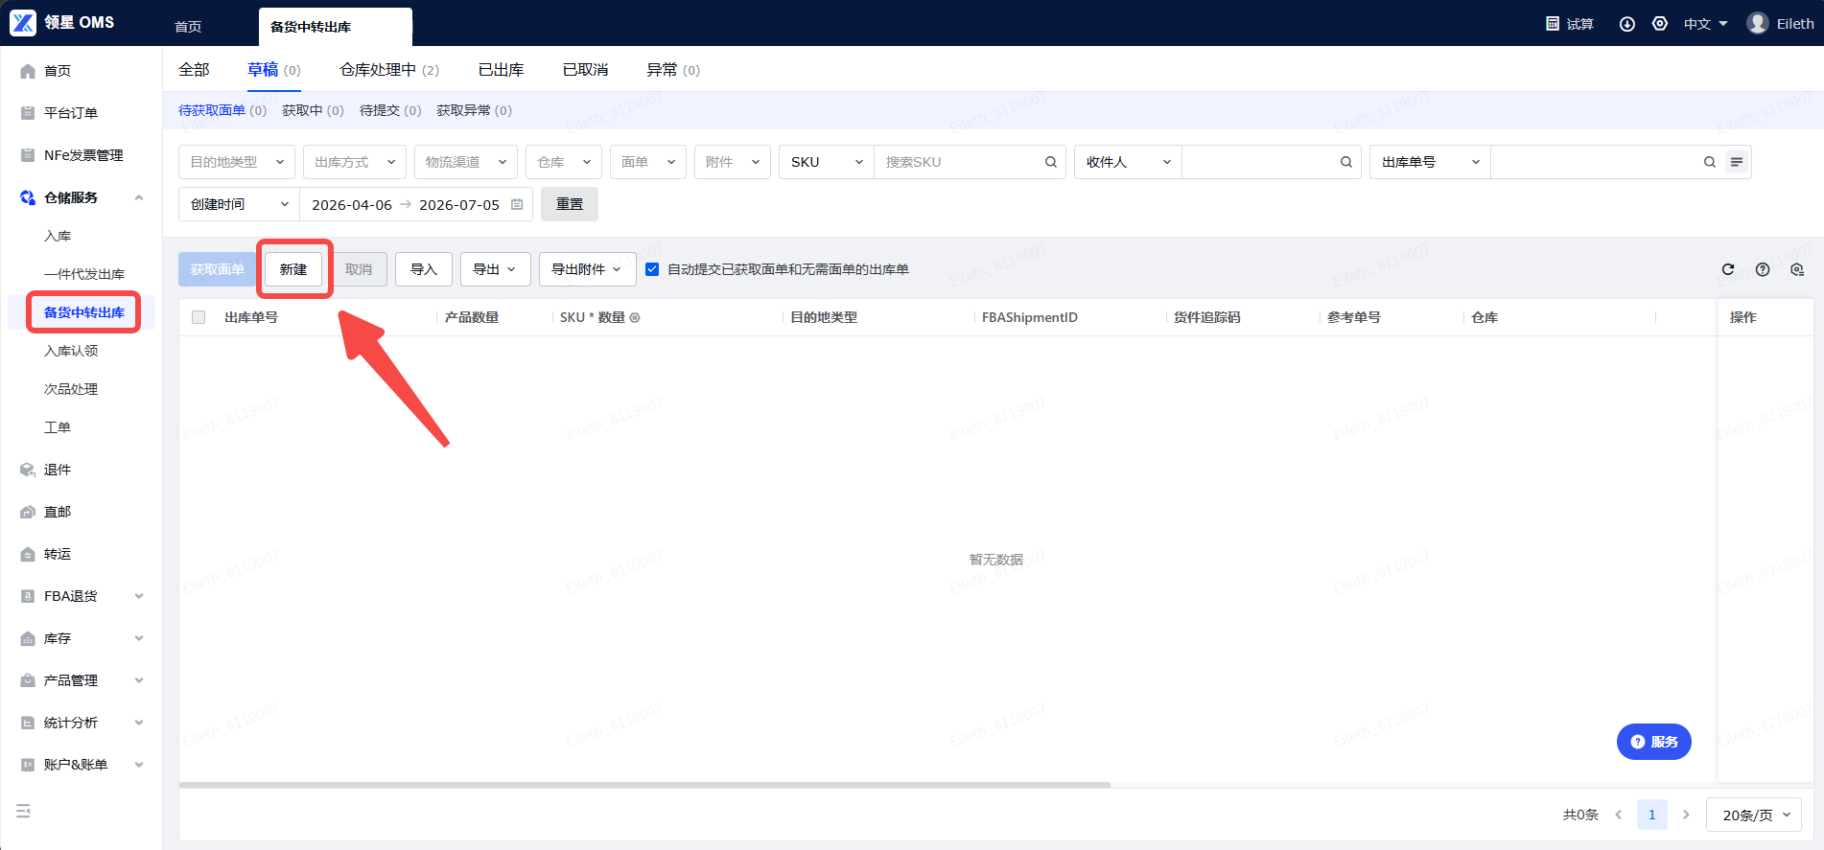
Task: Open the column settings icon above table
Action: [x=1797, y=269]
